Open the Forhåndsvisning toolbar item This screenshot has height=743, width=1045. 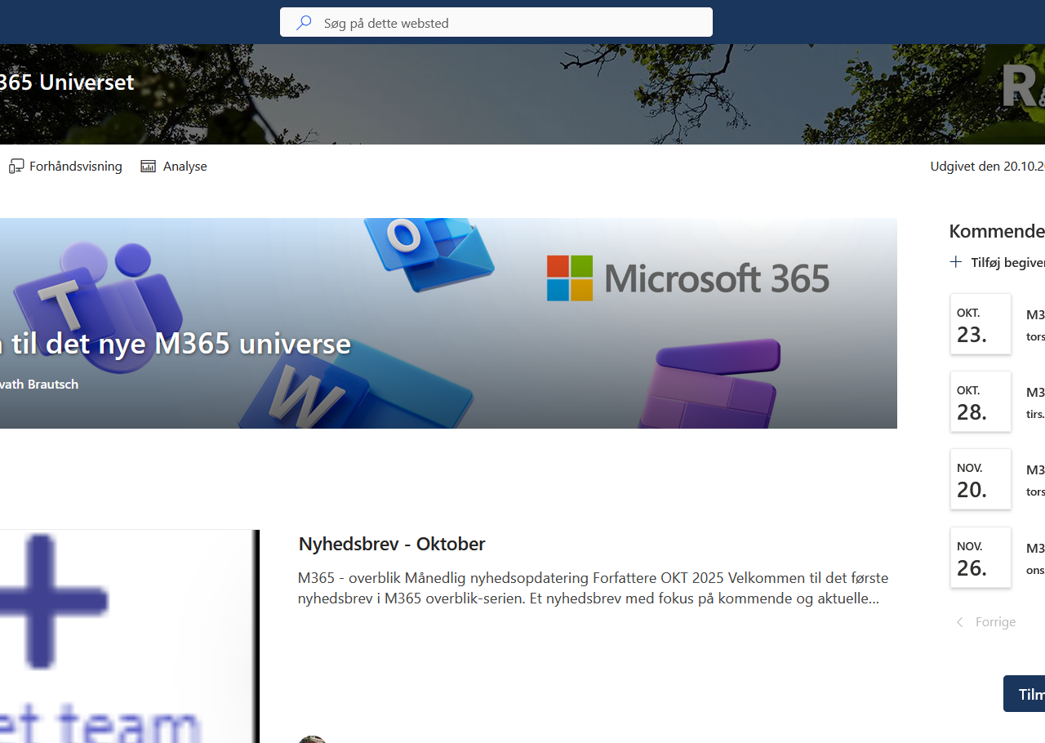point(75,167)
